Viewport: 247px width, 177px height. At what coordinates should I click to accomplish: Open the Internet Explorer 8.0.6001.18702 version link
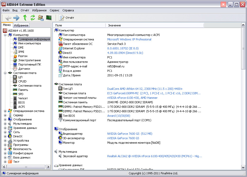[x=123, y=48]
